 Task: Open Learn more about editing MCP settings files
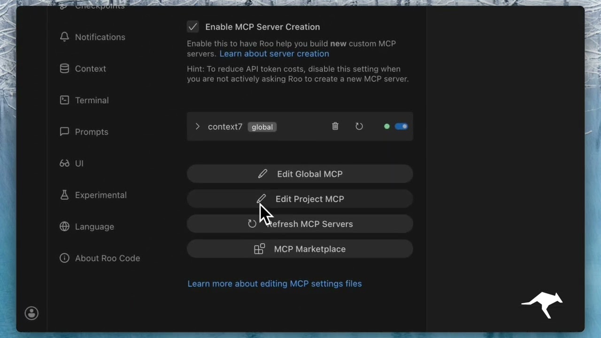pyautogui.click(x=275, y=284)
